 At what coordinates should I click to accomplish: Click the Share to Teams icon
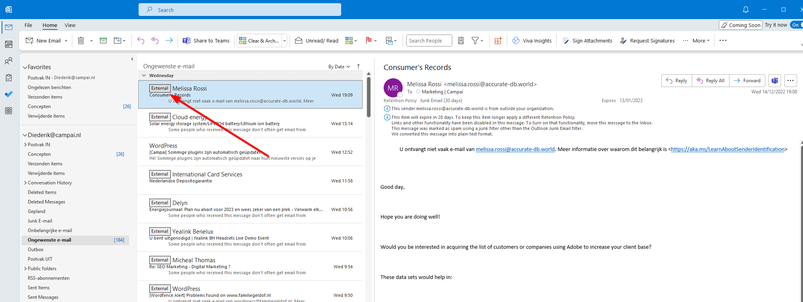coord(187,41)
